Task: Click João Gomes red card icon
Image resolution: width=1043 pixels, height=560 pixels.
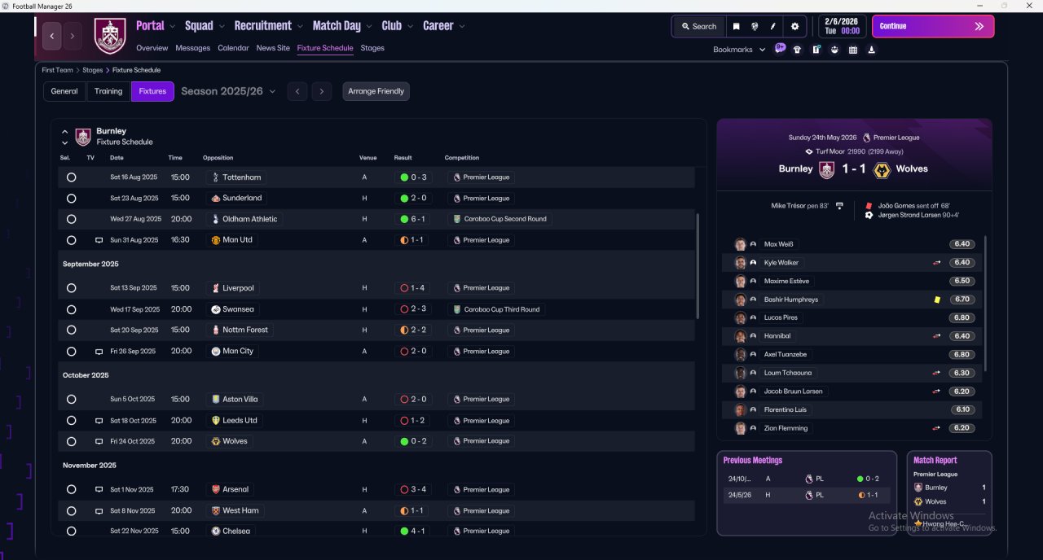Action: [869, 206]
